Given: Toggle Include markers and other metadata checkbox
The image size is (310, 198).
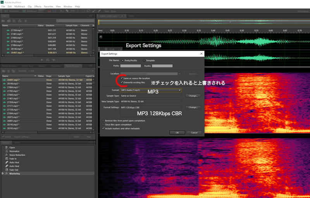Looking at the screenshot, I should click(103, 128).
